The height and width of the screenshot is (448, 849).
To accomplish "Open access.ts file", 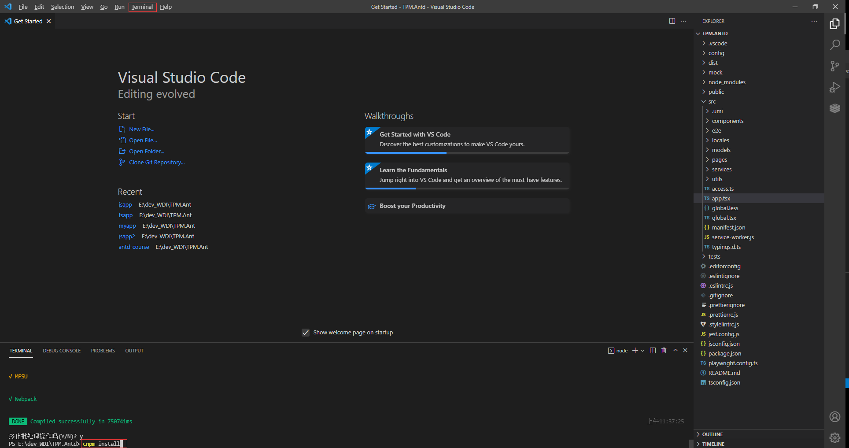I will pyautogui.click(x=759, y=189).
